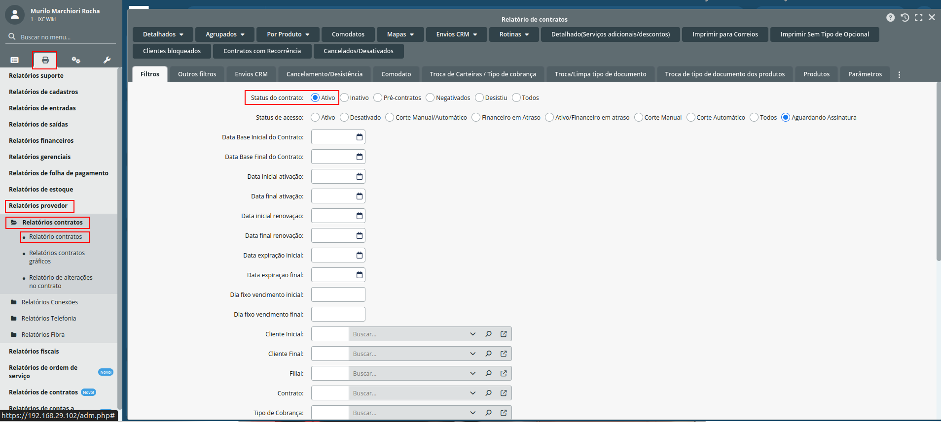Open Relatórios Conexões folder
The width and height of the screenshot is (941, 422).
pyautogui.click(x=49, y=302)
